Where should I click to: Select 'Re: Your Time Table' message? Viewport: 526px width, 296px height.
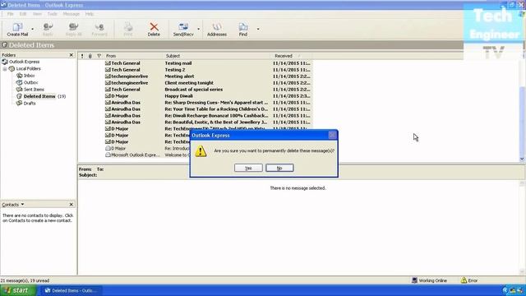[x=196, y=109]
